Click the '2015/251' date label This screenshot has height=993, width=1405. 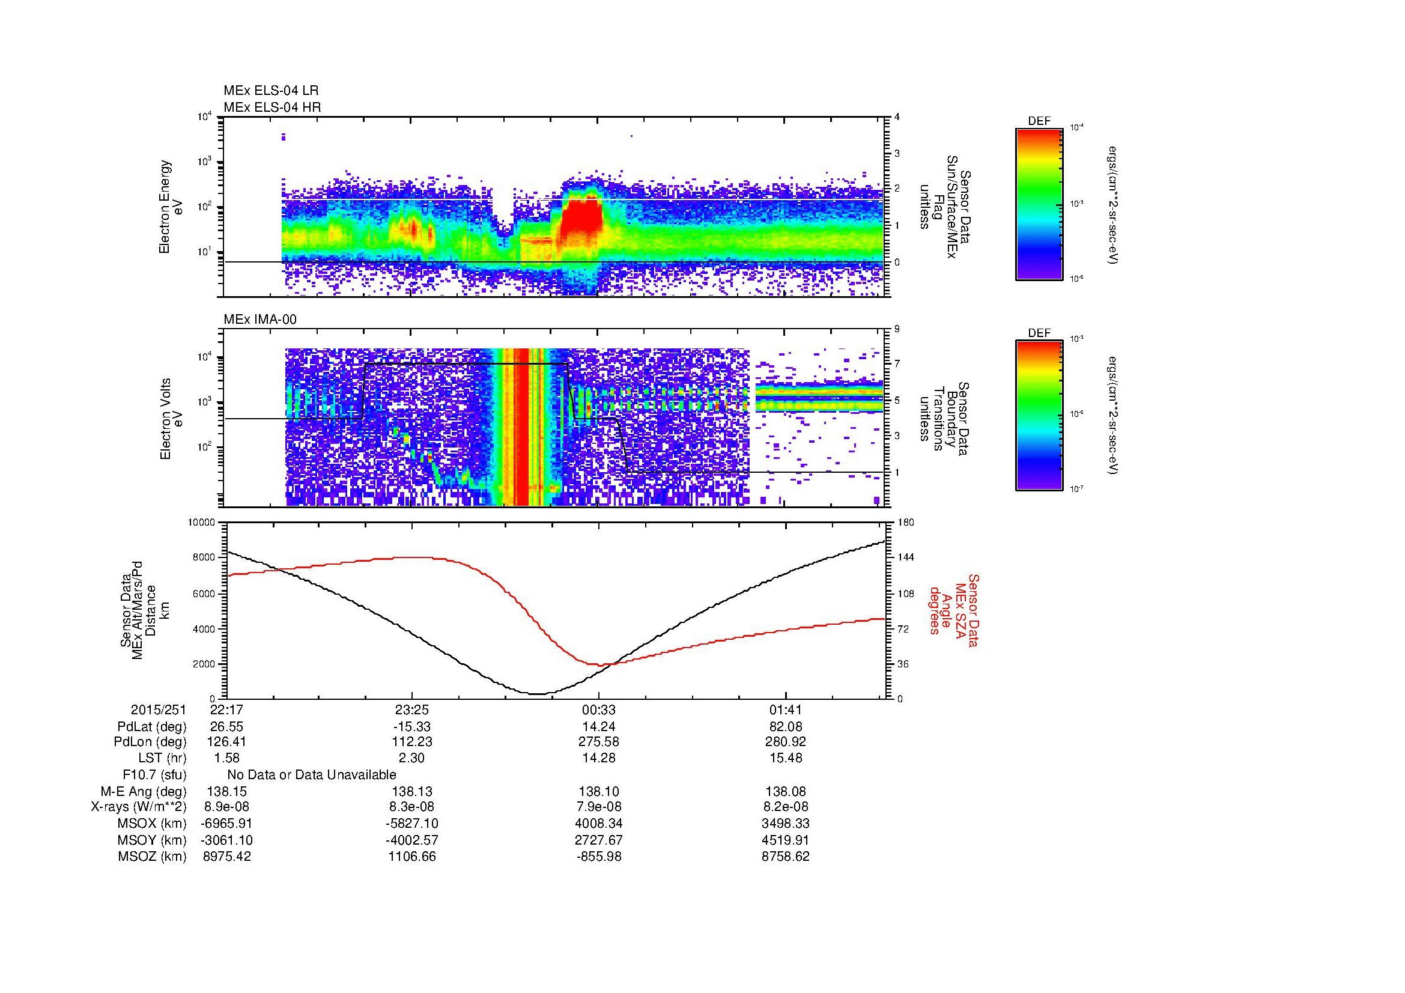pos(159,710)
